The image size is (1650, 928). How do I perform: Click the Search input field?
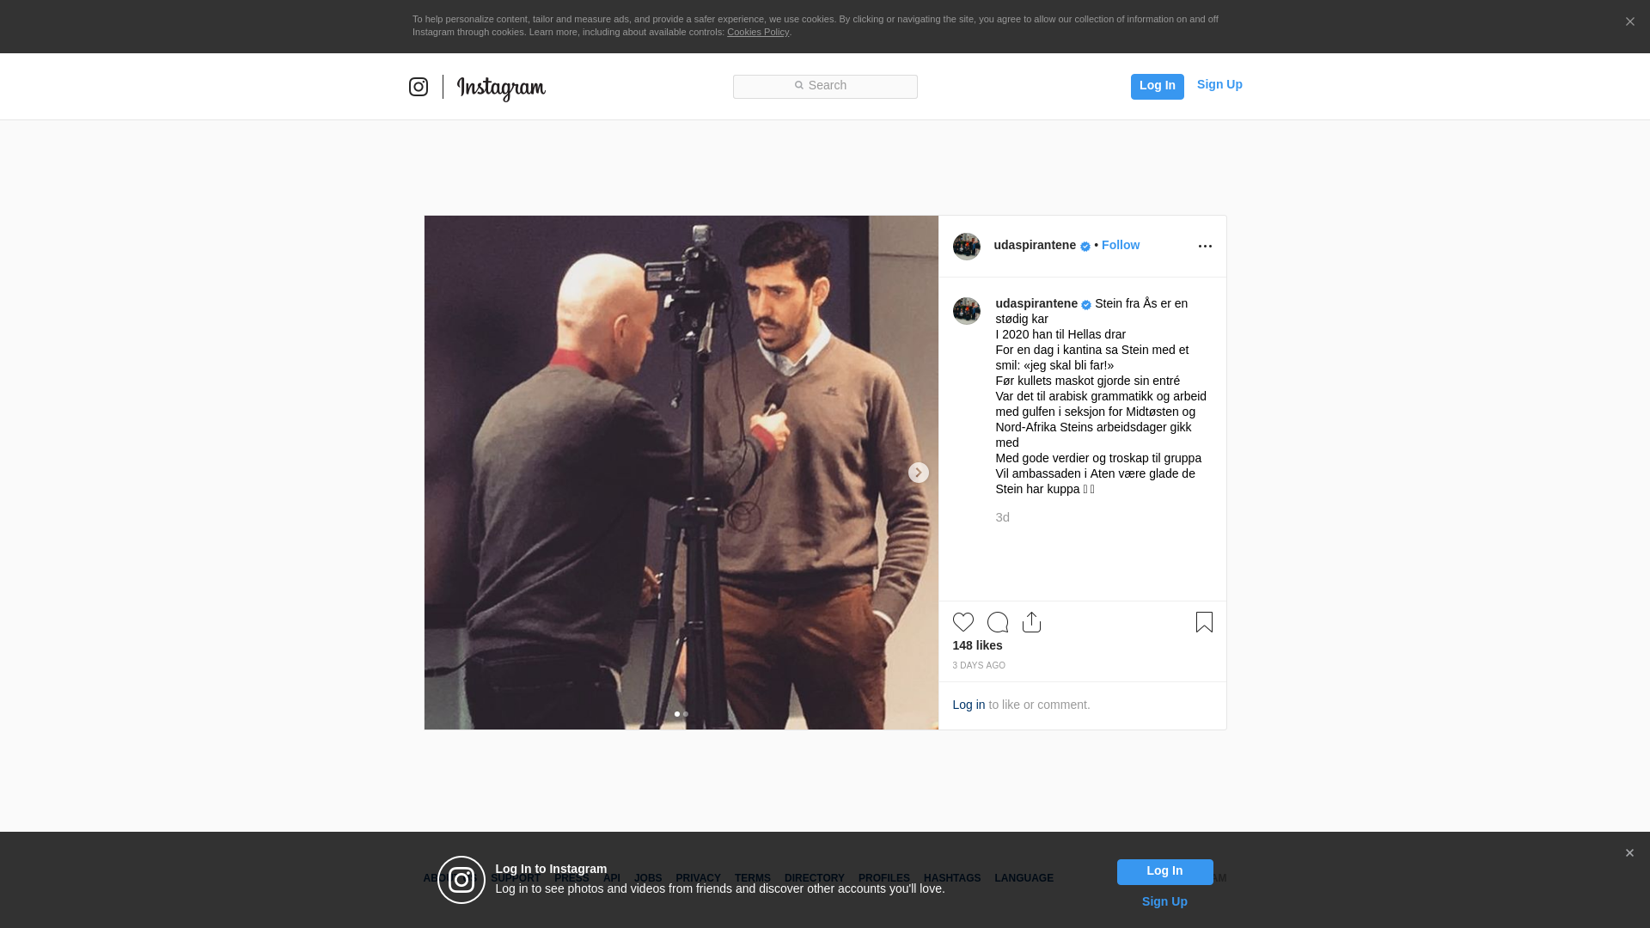825,86
